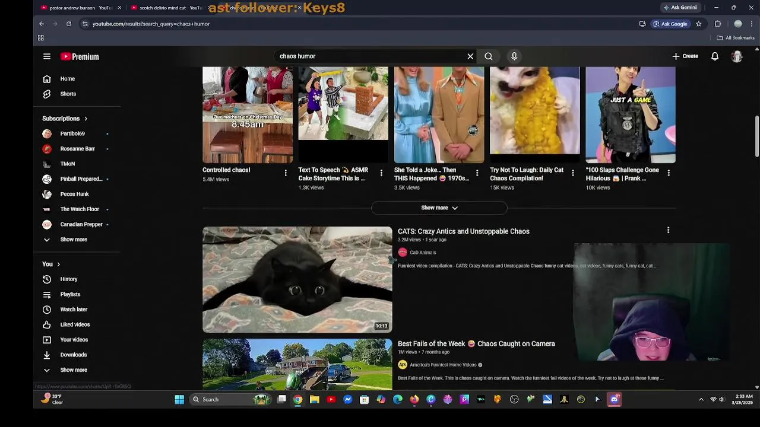This screenshot has height=427, width=760.
Task: Reload the page with the refresh icon
Action: click(69, 24)
